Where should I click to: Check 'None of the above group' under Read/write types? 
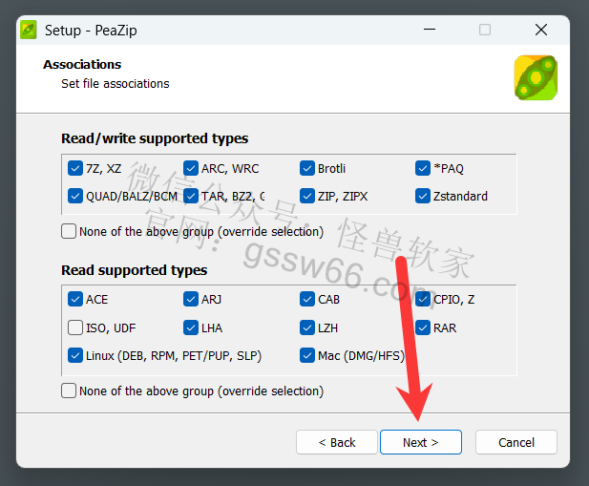click(69, 231)
